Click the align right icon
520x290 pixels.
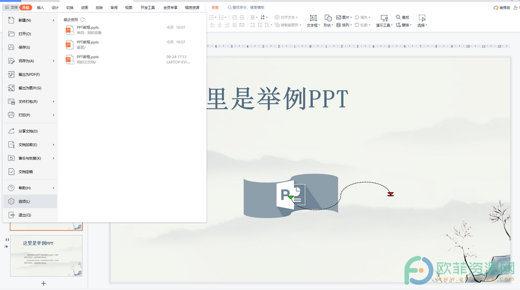[227, 25]
